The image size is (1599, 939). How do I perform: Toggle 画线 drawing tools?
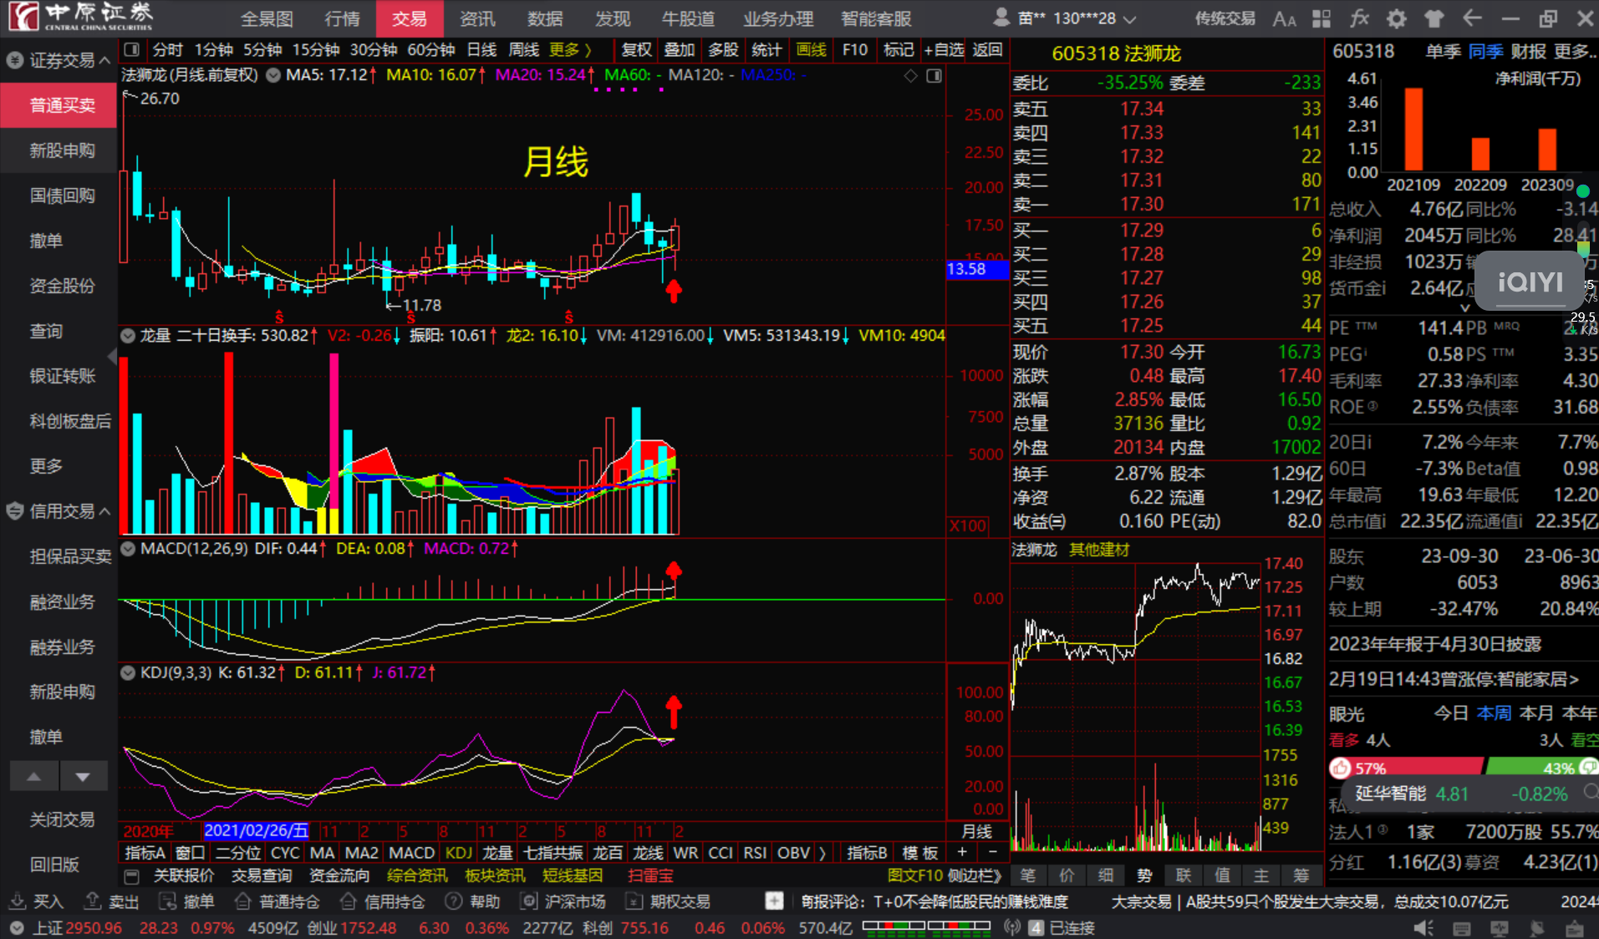[x=811, y=50]
